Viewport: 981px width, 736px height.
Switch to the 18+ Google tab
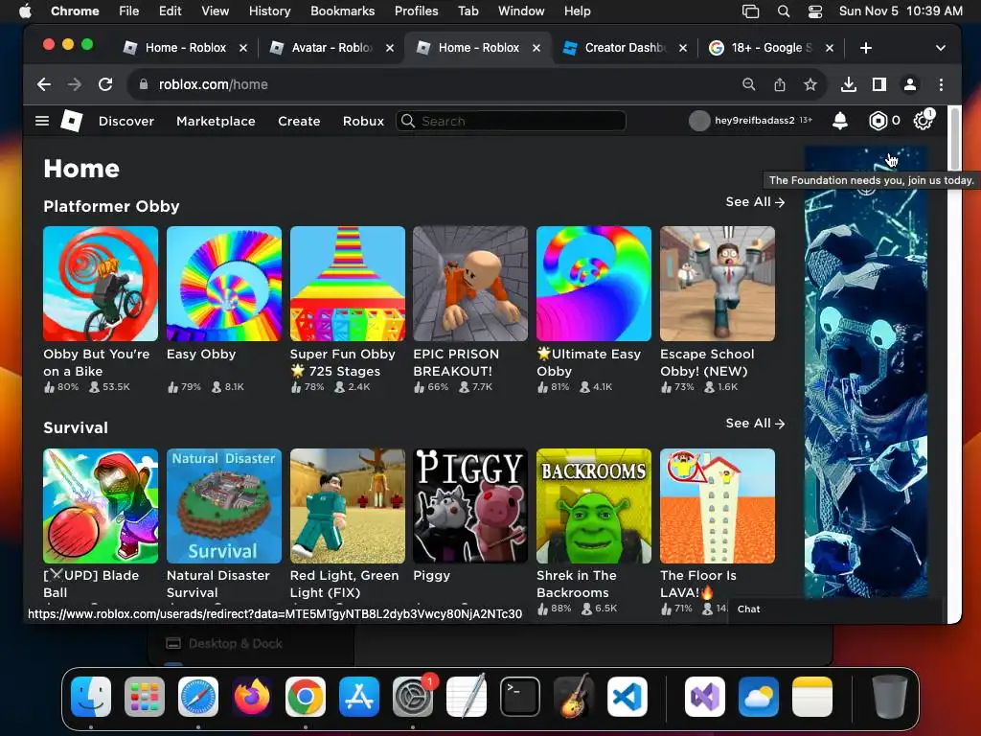[771, 48]
